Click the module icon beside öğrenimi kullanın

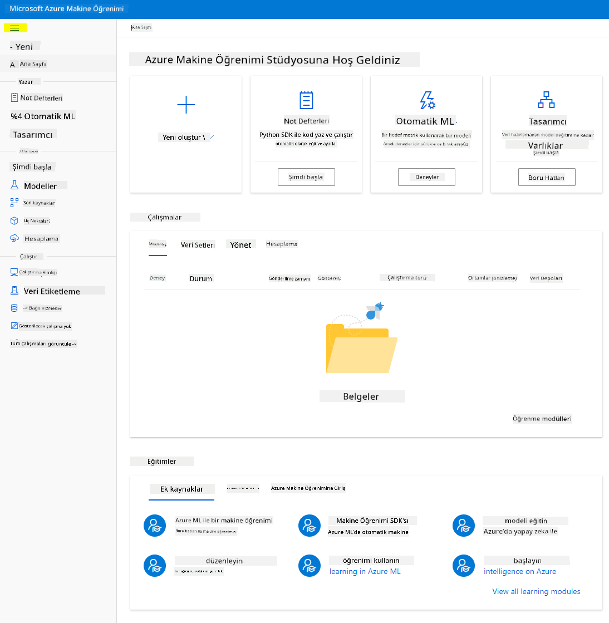tap(310, 566)
